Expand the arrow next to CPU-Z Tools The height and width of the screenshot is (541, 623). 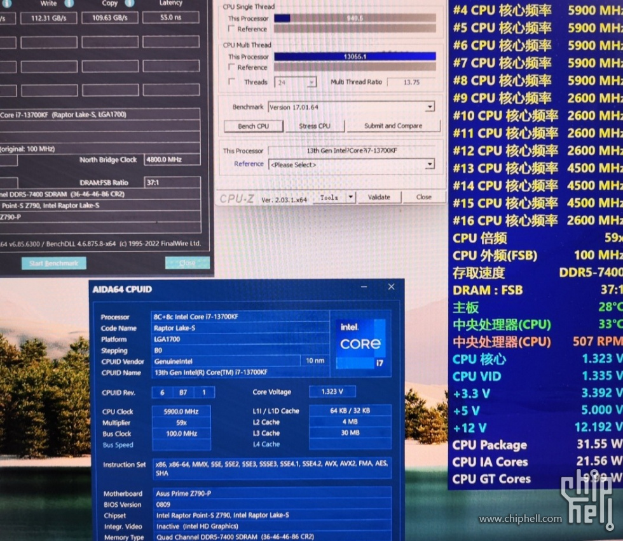click(x=350, y=197)
